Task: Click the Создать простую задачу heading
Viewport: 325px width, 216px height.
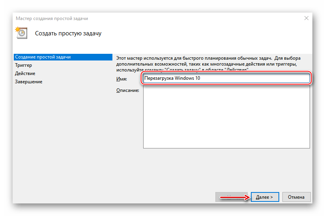Action: (68, 33)
